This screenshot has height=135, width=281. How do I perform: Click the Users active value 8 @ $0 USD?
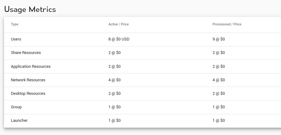(119, 39)
